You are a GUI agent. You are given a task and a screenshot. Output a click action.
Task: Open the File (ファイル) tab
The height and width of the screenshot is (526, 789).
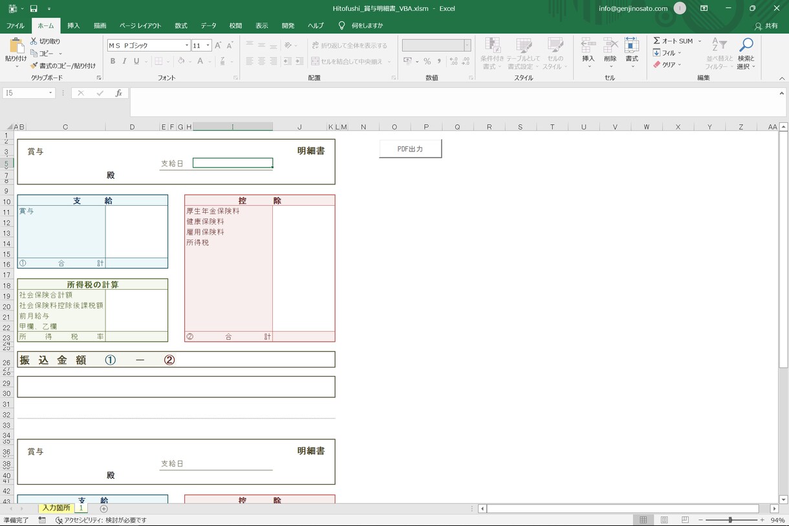click(16, 26)
